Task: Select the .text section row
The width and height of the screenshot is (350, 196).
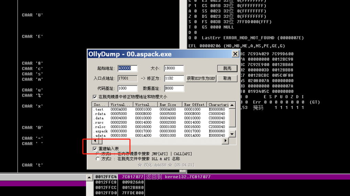Action: pyautogui.click(x=161, y=109)
